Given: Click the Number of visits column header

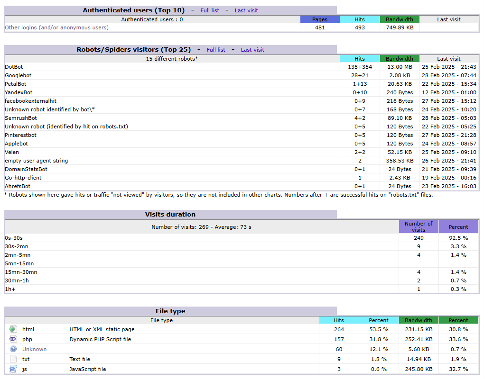Looking at the screenshot, I should [x=419, y=226].
